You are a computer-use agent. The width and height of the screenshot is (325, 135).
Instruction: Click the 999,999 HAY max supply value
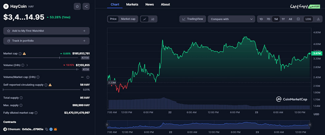coord(81,105)
